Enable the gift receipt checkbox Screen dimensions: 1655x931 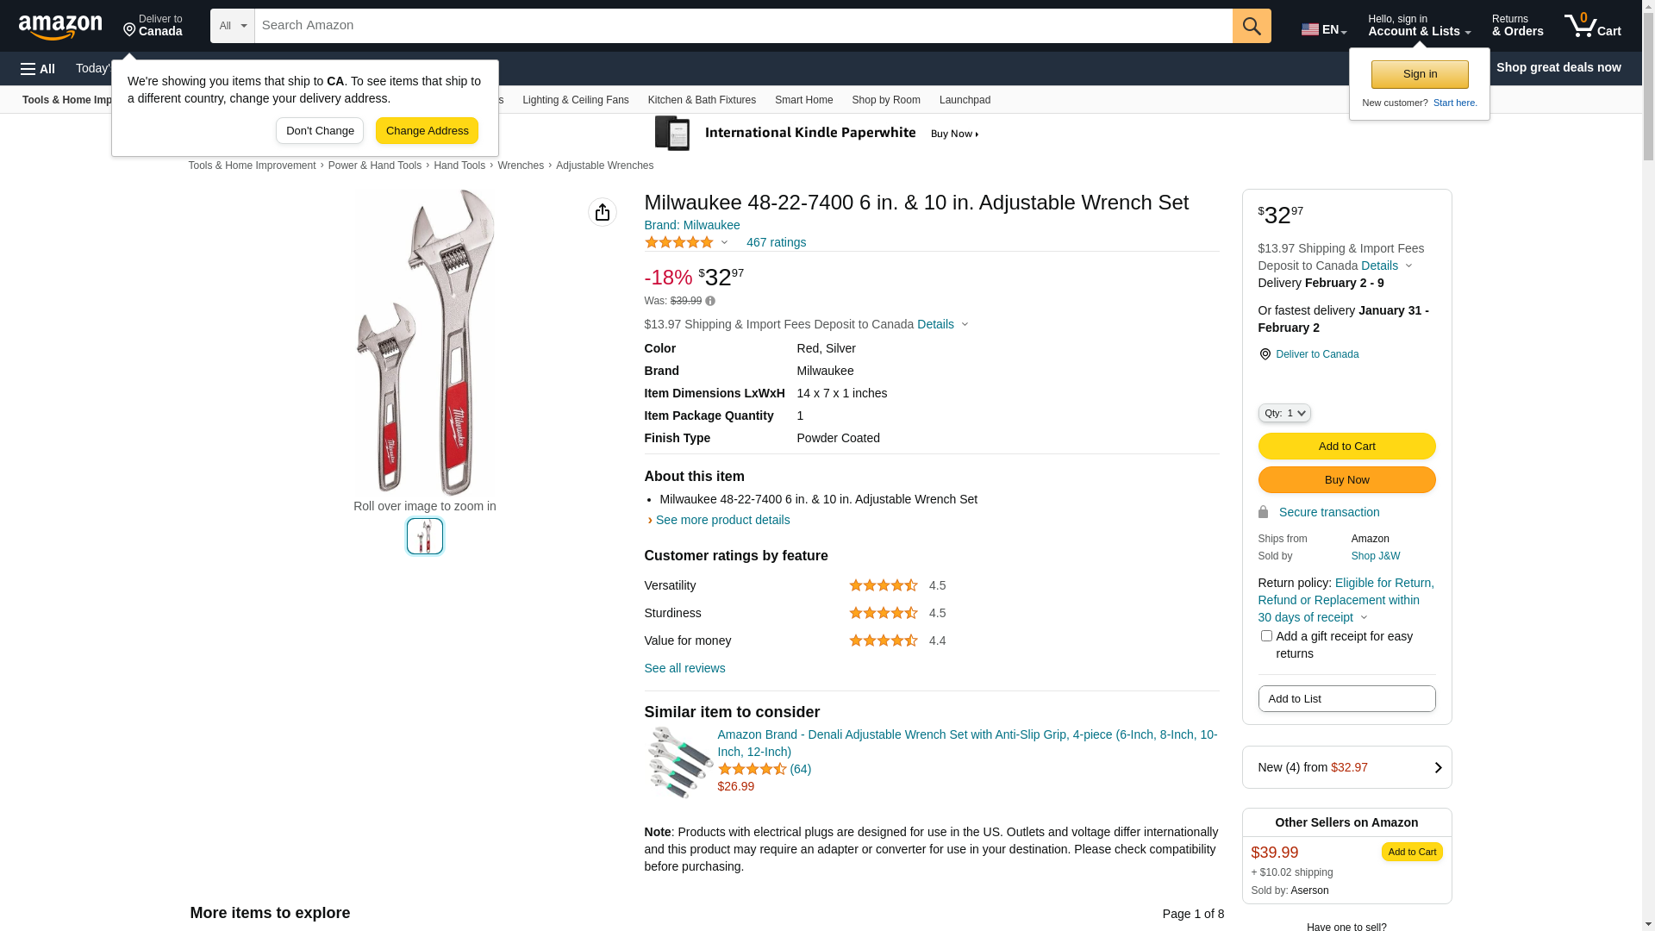[1266, 636]
